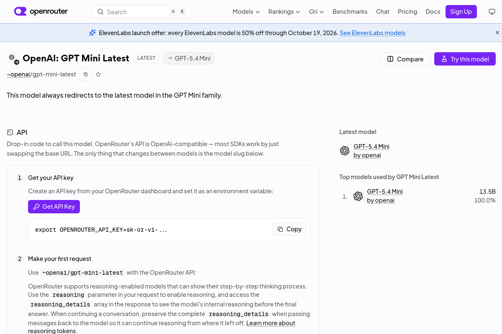Go to the Pricing page

[407, 12]
